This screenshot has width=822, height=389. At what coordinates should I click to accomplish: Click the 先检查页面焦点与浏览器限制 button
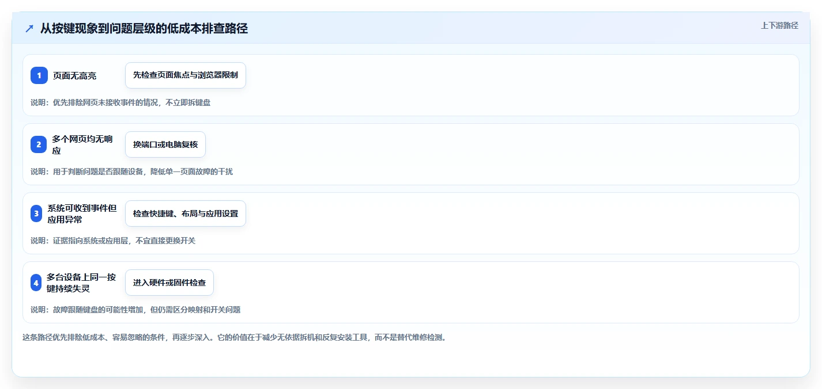tap(186, 75)
